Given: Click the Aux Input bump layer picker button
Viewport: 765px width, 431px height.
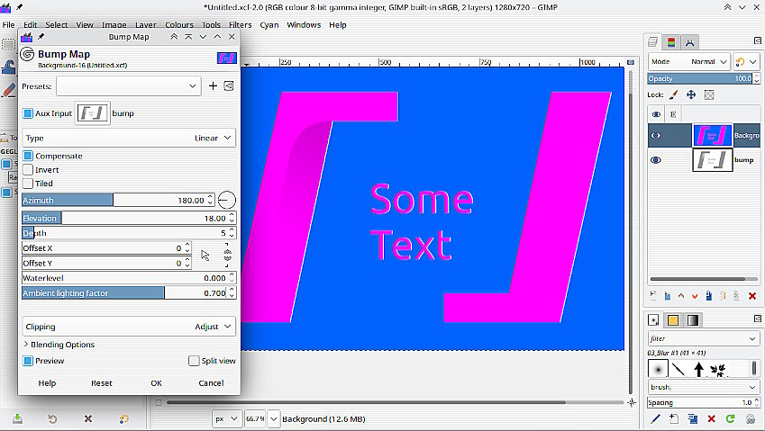Looking at the screenshot, I should [x=93, y=113].
